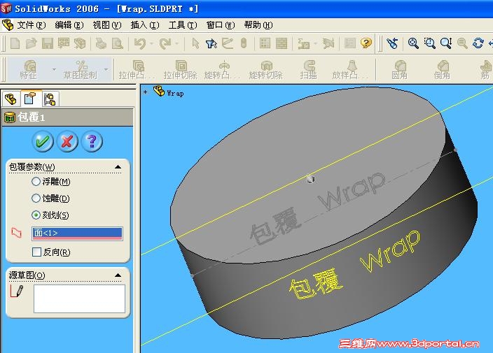Click the 倒角 chamfer tool
Screen dimensions: 493x353
(x=442, y=70)
